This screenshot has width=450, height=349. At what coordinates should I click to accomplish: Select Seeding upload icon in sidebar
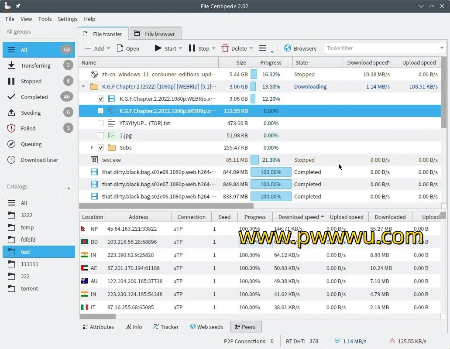click(x=12, y=113)
